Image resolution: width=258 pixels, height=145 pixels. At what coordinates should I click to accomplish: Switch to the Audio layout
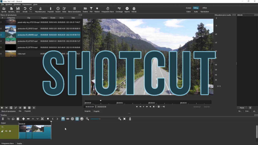[x=196, y=12]
